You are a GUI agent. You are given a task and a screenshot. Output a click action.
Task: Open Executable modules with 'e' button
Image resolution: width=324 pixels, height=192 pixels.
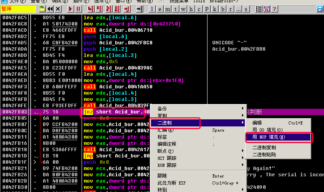click(160, 9)
